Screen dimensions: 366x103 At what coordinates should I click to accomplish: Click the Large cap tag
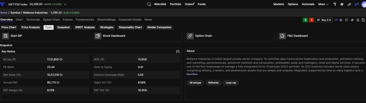click(231, 83)
